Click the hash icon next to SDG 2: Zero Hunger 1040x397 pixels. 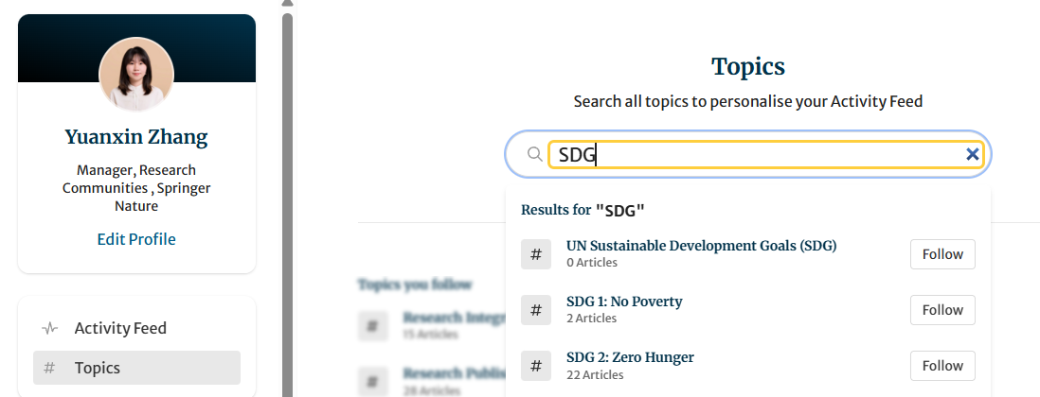536,366
